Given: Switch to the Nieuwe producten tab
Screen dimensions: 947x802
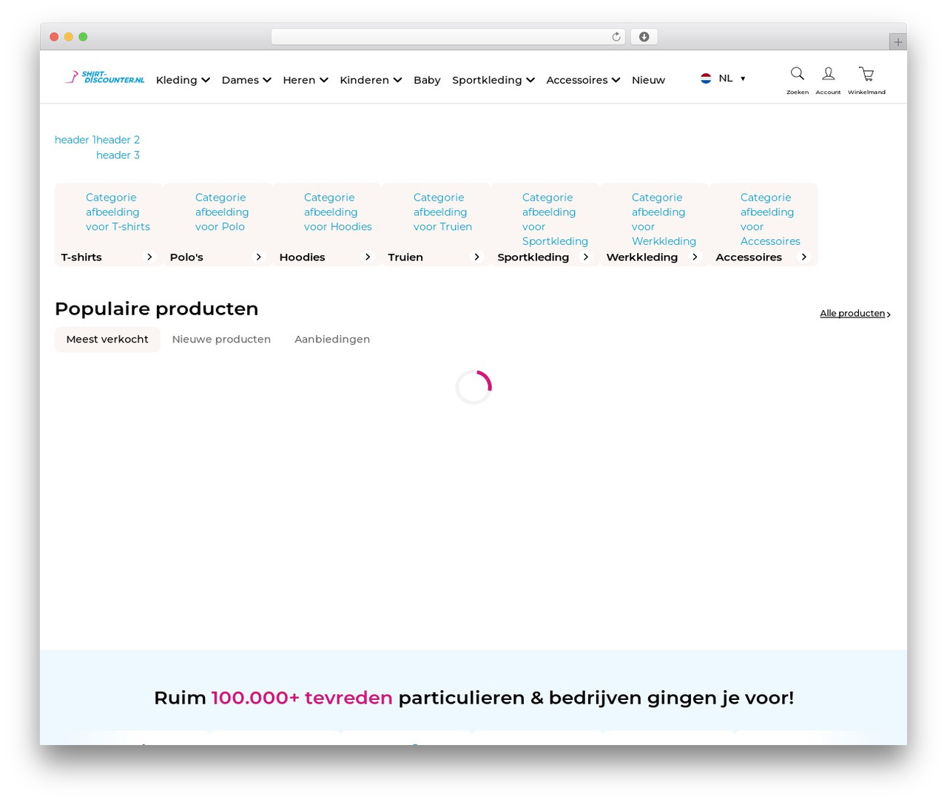Looking at the screenshot, I should (x=221, y=340).
